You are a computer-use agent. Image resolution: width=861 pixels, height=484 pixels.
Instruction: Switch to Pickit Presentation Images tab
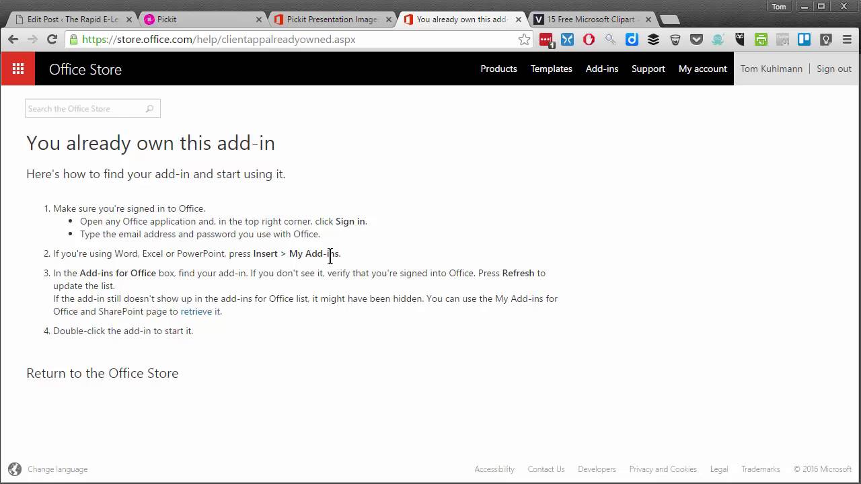tap(332, 19)
